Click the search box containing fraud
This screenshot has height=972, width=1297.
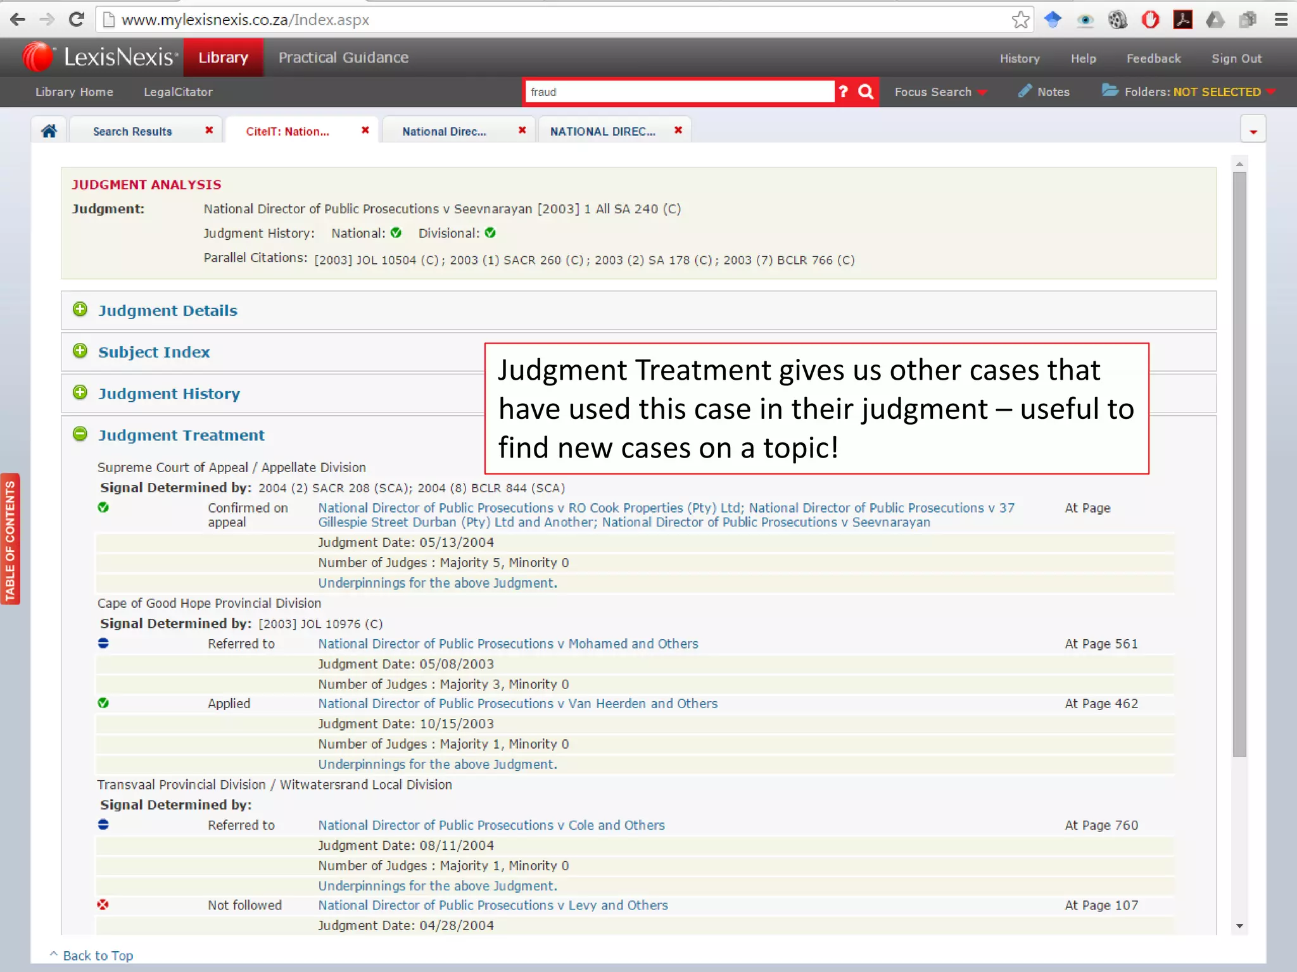tap(680, 92)
